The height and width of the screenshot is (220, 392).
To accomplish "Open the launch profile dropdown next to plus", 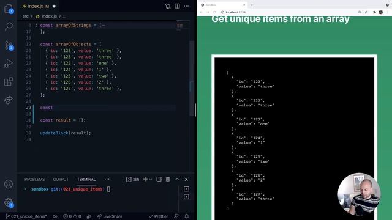I will click(151, 179).
